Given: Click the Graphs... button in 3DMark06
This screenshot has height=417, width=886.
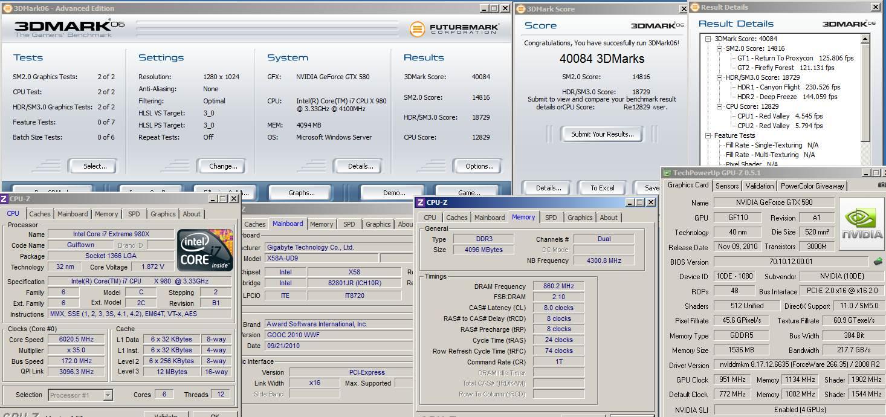Looking at the screenshot, I should (301, 192).
